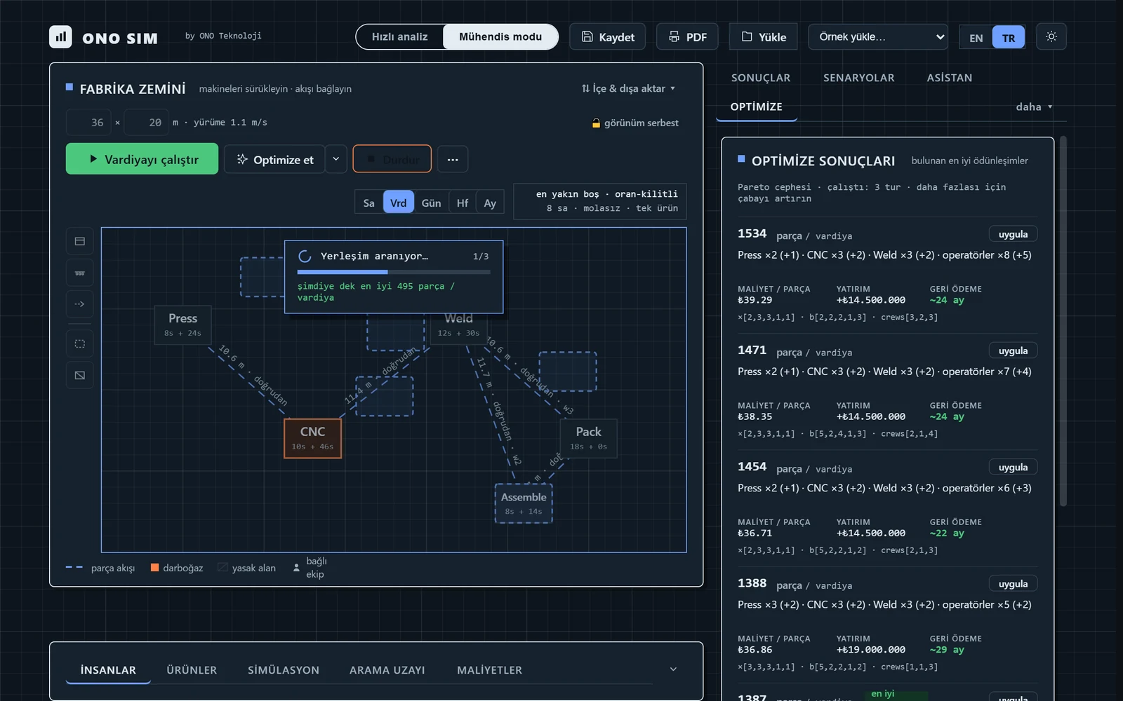Click the lock icon beside görünüm serbest
Image resolution: width=1123 pixels, height=701 pixels.
pos(596,123)
